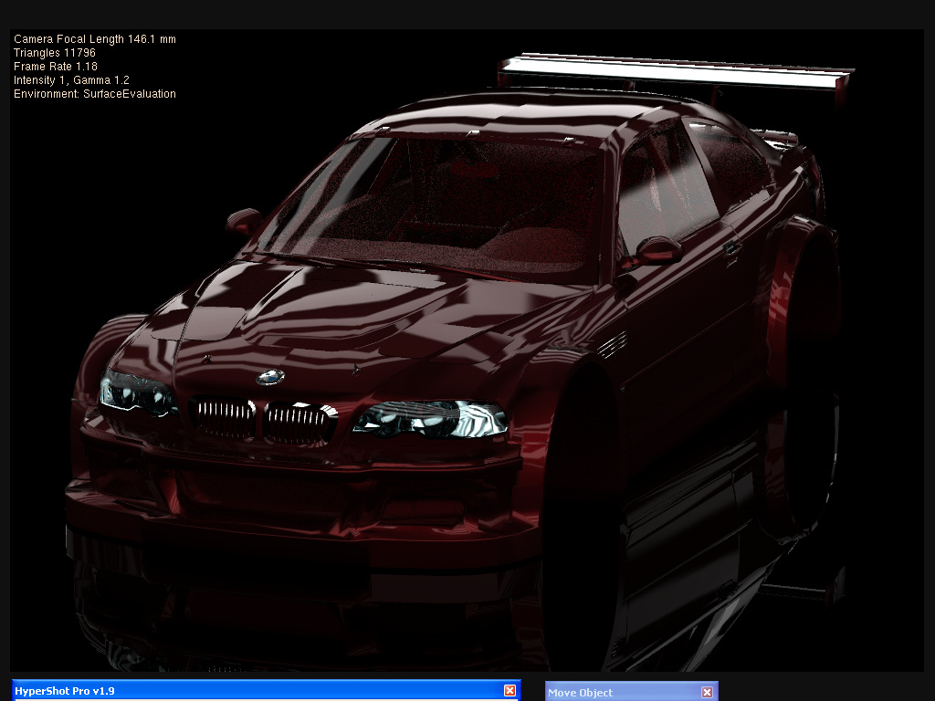Select the HyperShot Pro v1.9 title bar
This screenshot has height=701, width=935.
(266, 690)
